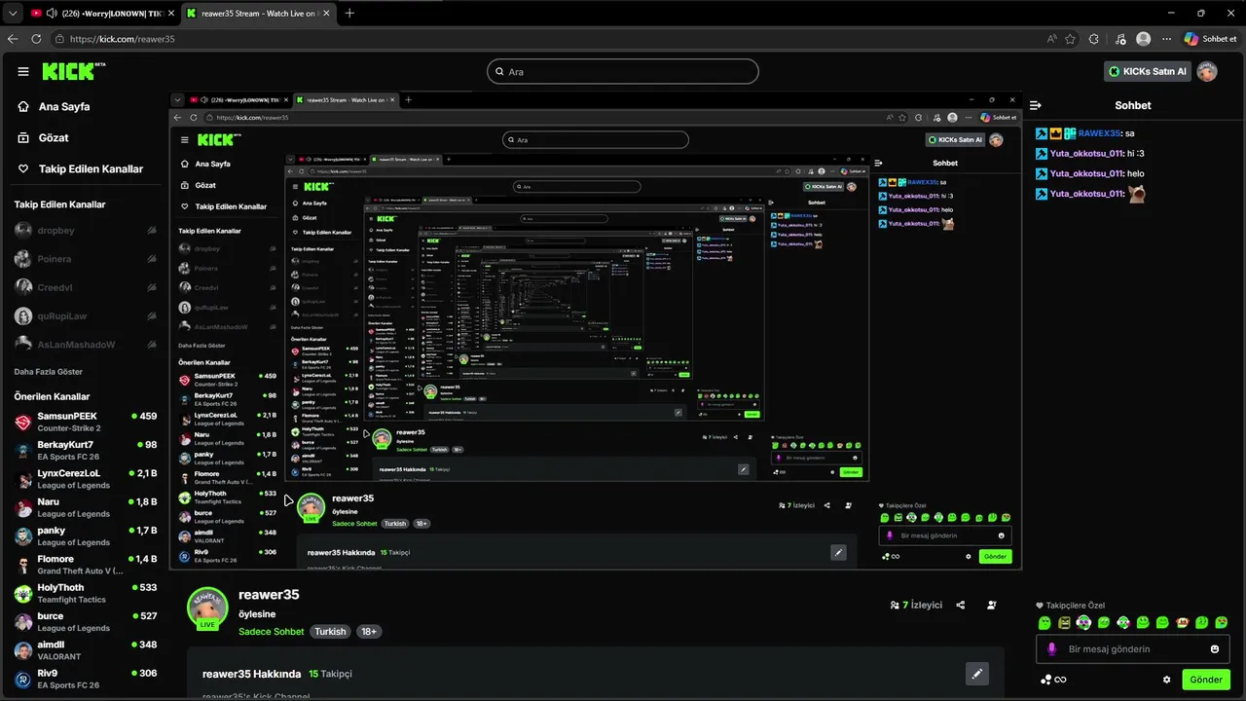Open Flomore Grand Theft Auto channel
1246x701 pixels.
[86, 565]
